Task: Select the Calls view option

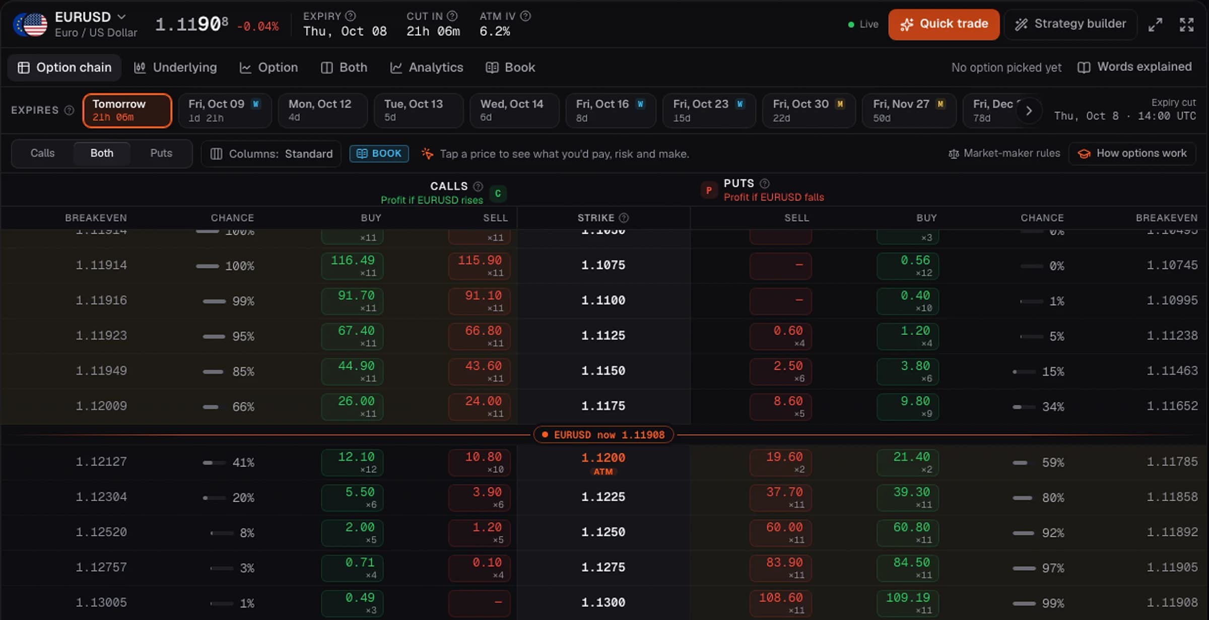Action: [42, 153]
